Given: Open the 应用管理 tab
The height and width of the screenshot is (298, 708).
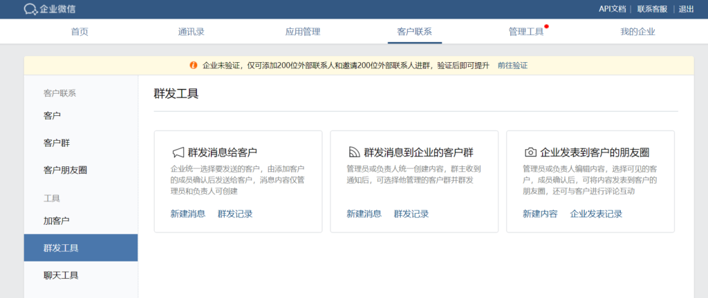Looking at the screenshot, I should click(303, 32).
